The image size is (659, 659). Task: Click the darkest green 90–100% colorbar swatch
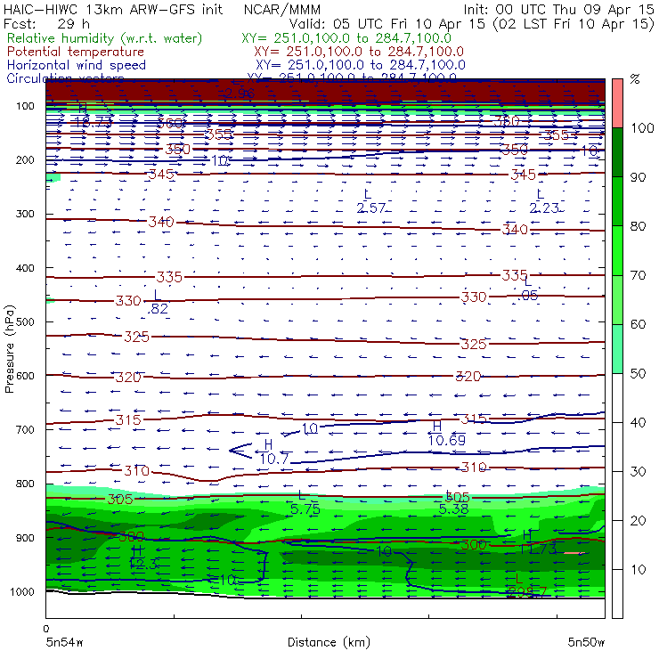coord(617,152)
